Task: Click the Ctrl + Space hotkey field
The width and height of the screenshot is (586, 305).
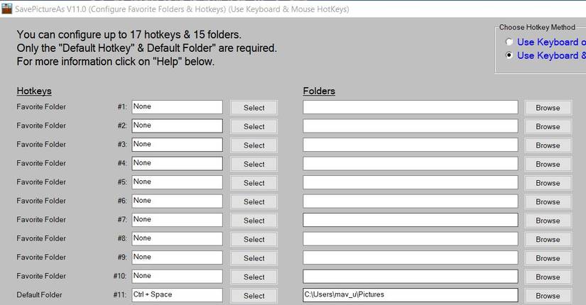Action: [177, 295]
